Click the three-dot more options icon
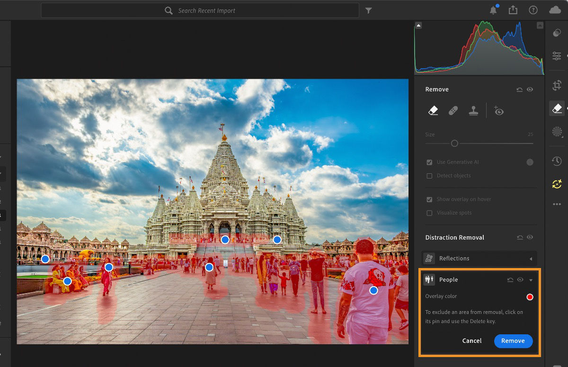 [557, 204]
